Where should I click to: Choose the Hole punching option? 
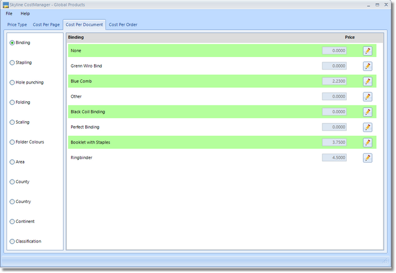click(x=12, y=82)
